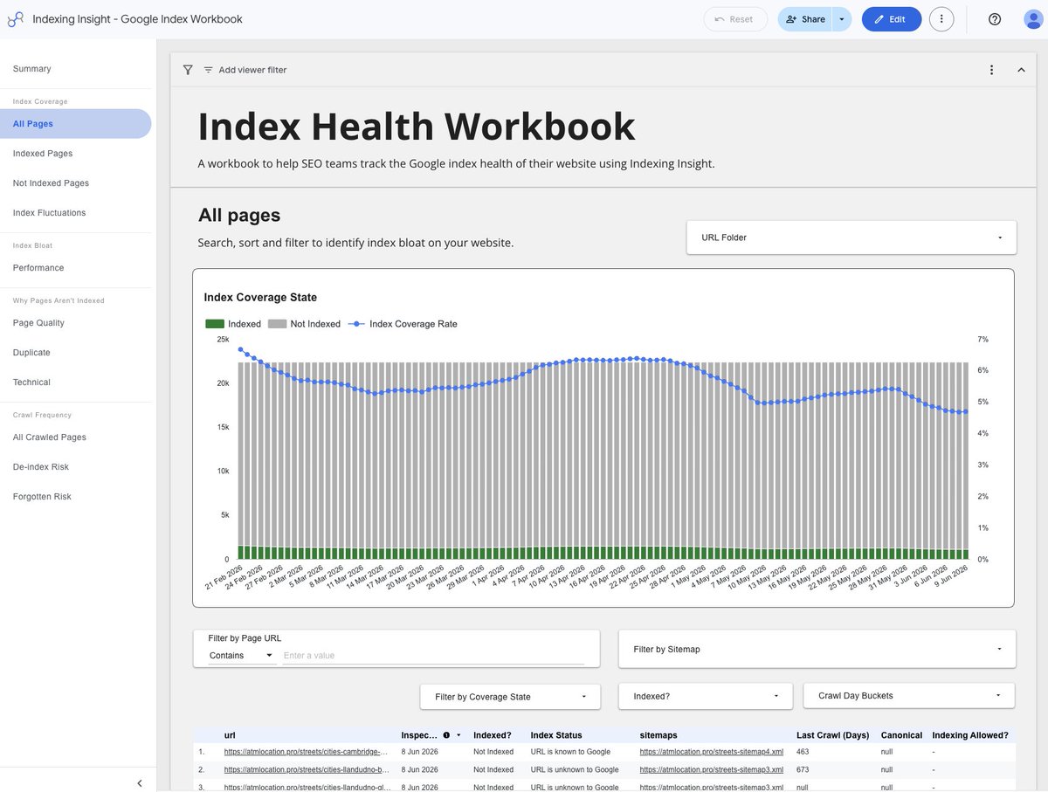Click the Edit button
The width and height of the screenshot is (1048, 792).
click(x=892, y=19)
